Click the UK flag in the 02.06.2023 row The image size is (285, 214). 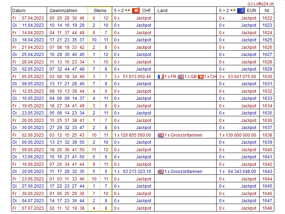click(161, 135)
